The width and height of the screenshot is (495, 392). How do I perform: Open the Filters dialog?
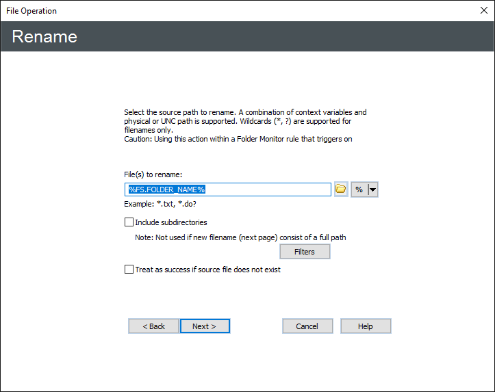click(305, 252)
